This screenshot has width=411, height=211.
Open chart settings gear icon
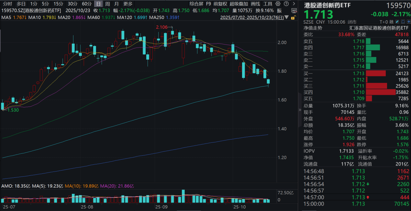click(x=277, y=4)
